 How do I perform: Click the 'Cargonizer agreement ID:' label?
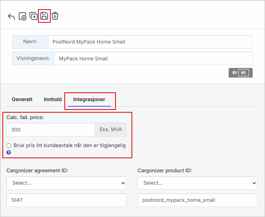37,171
